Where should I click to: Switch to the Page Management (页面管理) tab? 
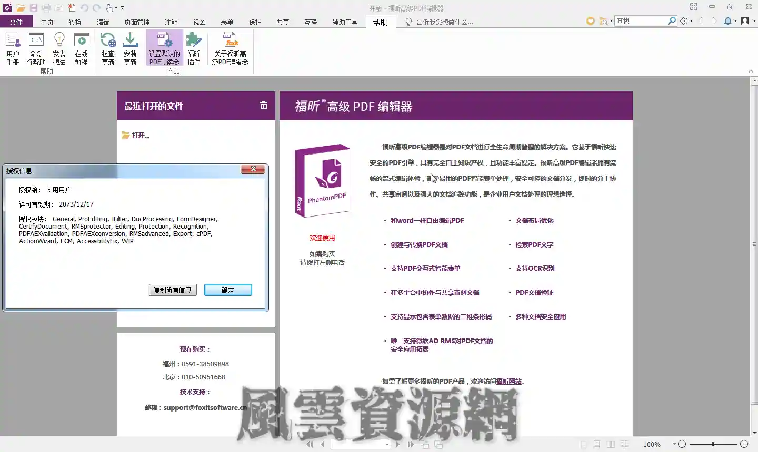137,22
